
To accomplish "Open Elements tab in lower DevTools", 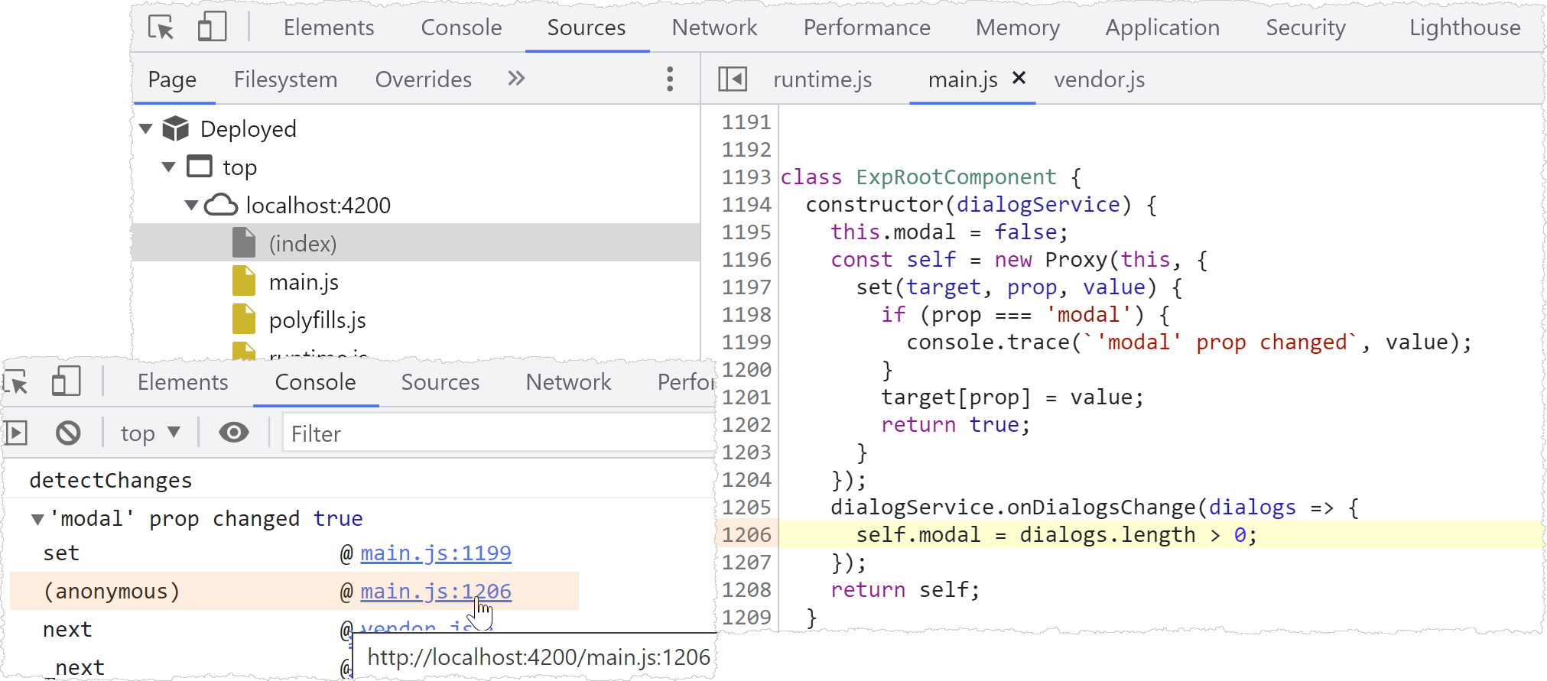I will pyautogui.click(x=183, y=382).
